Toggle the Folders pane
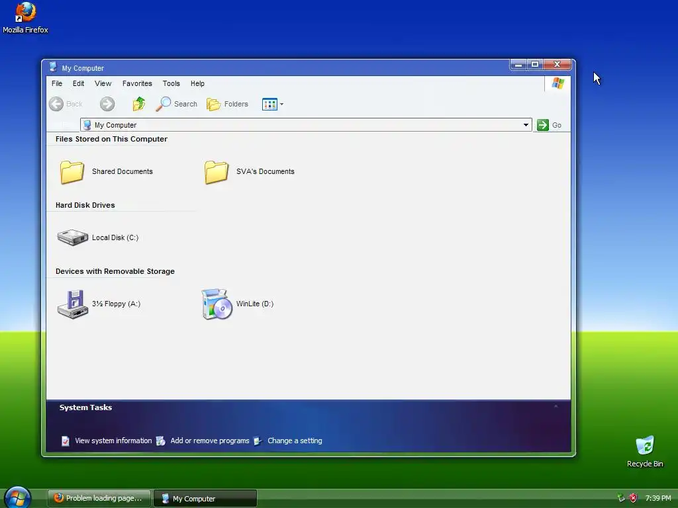678x508 pixels. 228,104
